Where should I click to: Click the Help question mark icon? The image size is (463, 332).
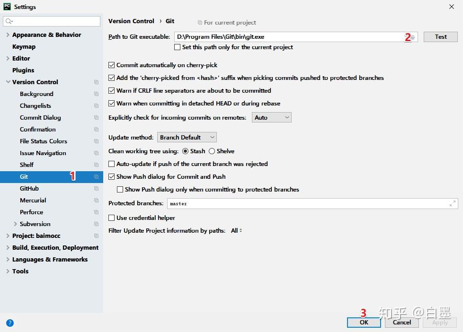tap(10, 323)
